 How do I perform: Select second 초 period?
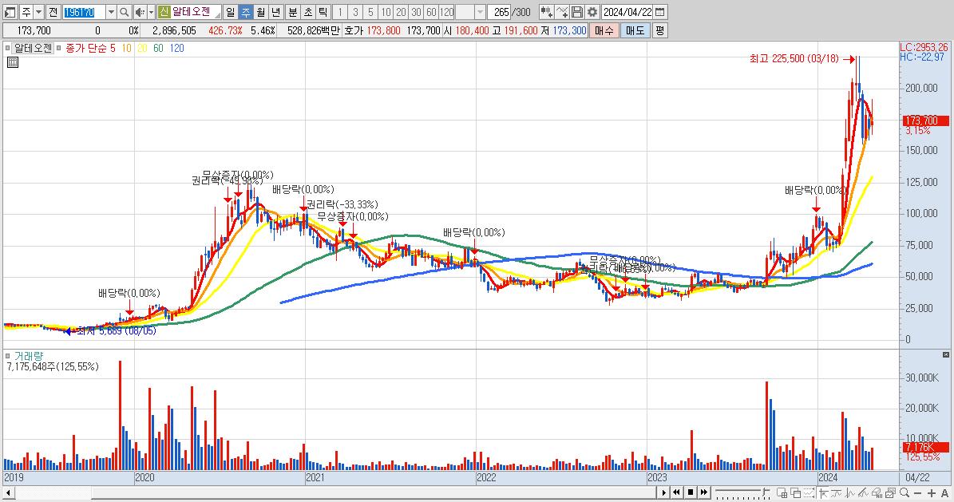tap(308, 11)
